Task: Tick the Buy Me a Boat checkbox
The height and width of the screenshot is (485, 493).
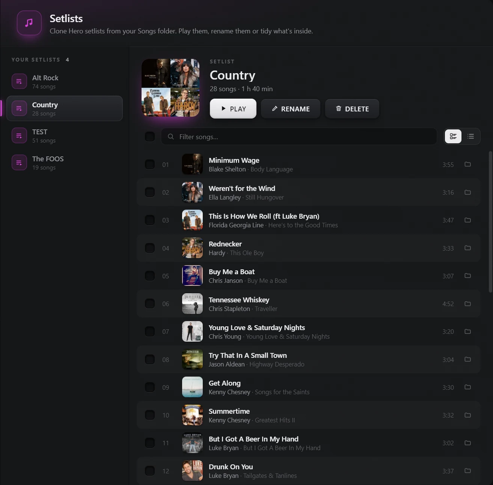Action: [x=150, y=276]
